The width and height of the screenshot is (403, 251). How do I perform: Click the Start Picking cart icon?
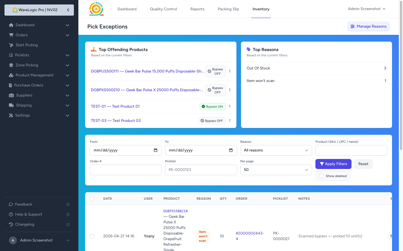click(11, 45)
